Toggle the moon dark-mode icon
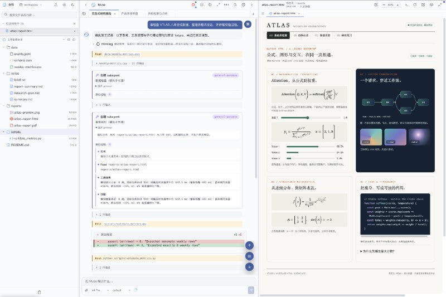 pos(72,4)
